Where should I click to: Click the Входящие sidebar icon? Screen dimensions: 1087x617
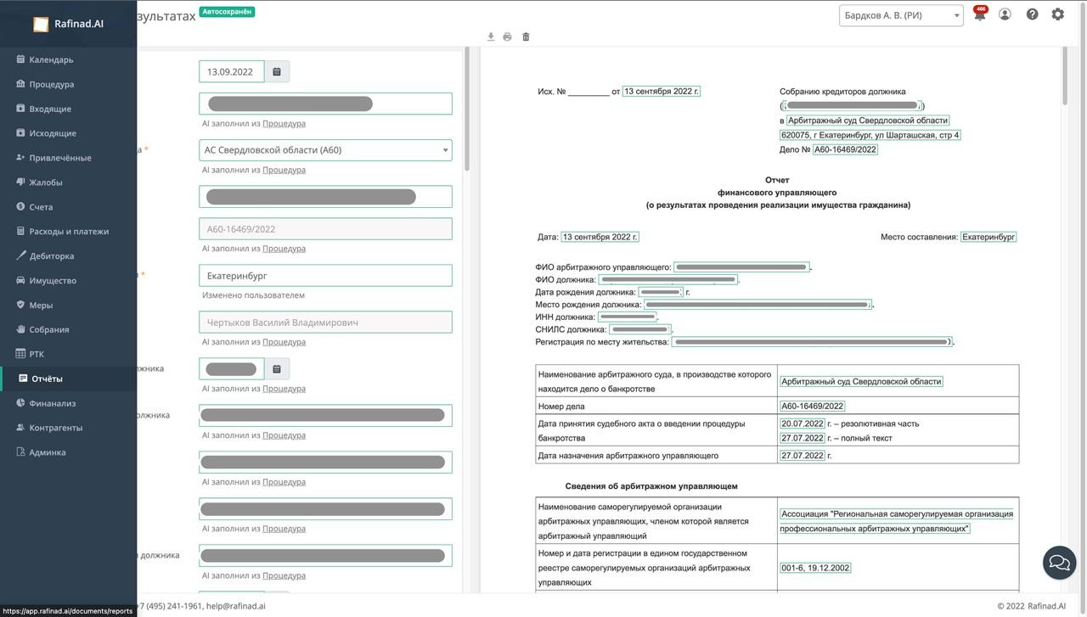coord(20,109)
